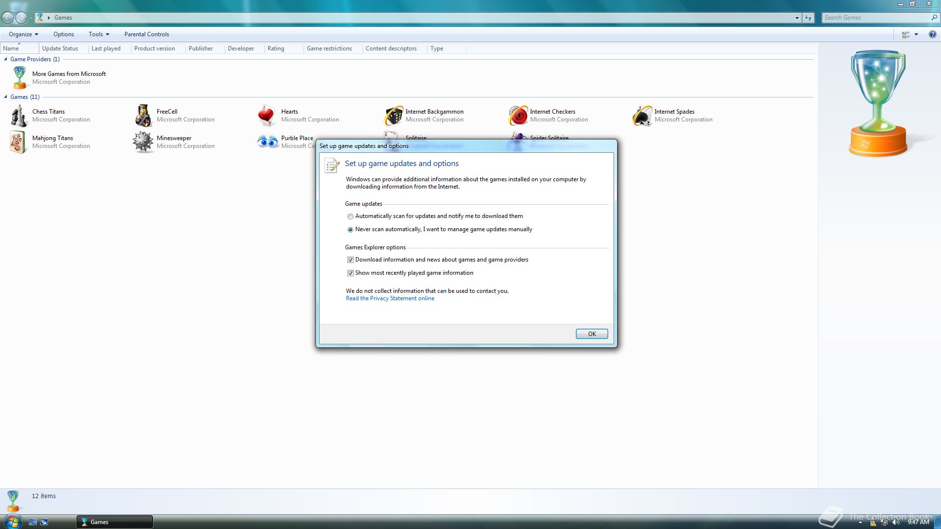Viewport: 941px width, 529px height.
Task: Click the Switch between windows icon
Action: click(x=44, y=522)
